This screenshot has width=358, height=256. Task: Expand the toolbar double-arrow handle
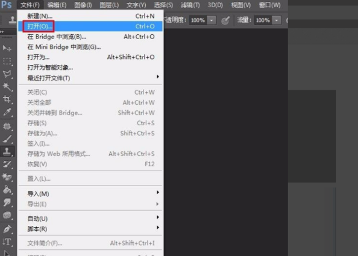click(x=2, y=32)
